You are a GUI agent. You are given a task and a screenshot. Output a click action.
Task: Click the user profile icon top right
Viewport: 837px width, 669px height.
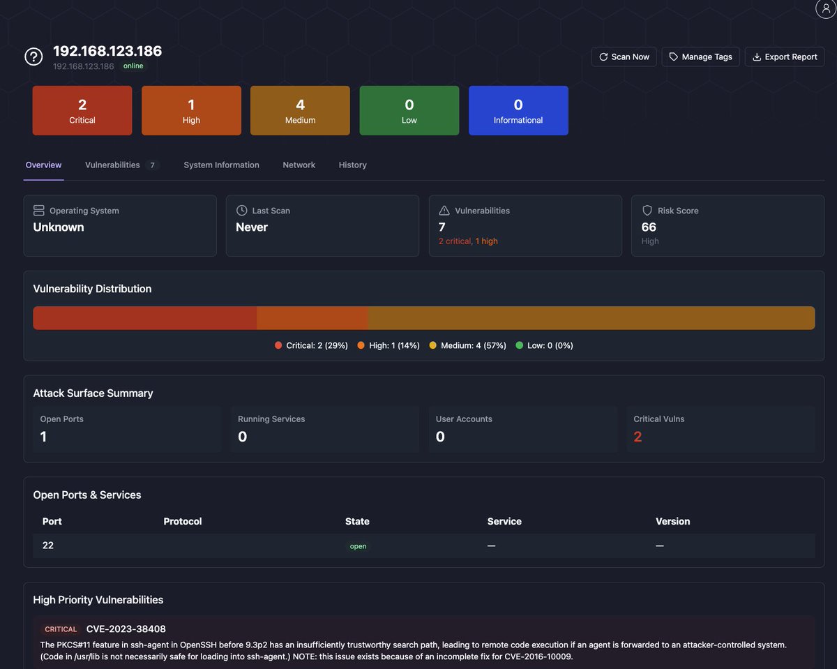tap(825, 8)
